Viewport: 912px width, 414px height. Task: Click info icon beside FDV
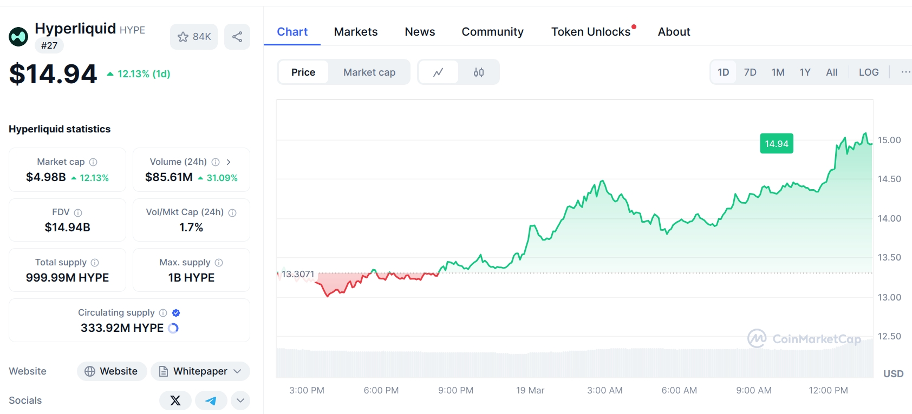click(78, 213)
